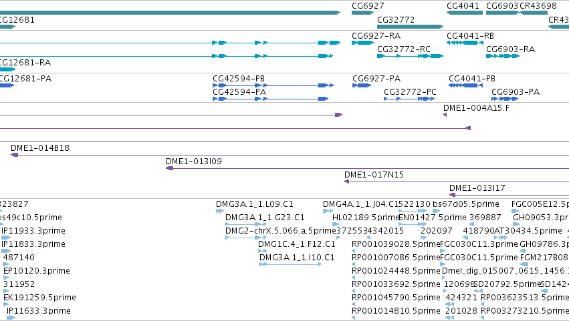Open the CG6903-PA label
The image size is (569, 321).
(516, 92)
